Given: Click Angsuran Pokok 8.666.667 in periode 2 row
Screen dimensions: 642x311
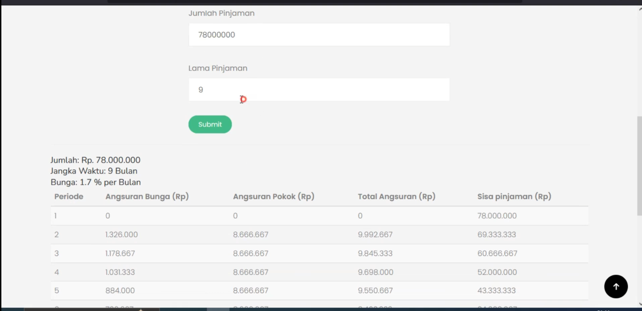Looking at the screenshot, I should click(250, 234).
